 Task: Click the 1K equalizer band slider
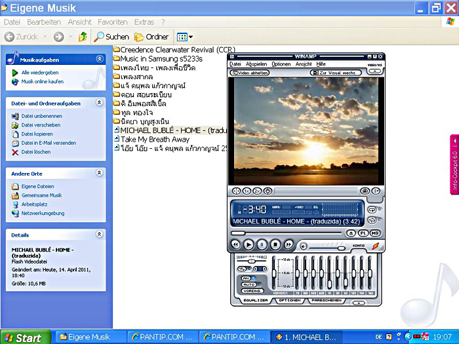[329, 273]
